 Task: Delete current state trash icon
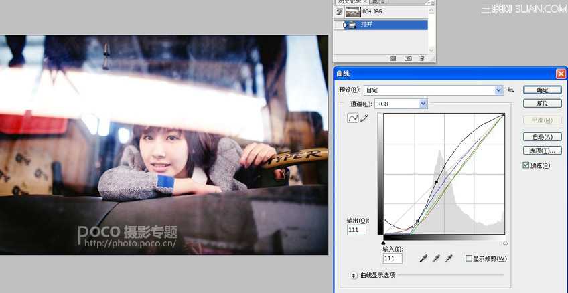pos(421,58)
